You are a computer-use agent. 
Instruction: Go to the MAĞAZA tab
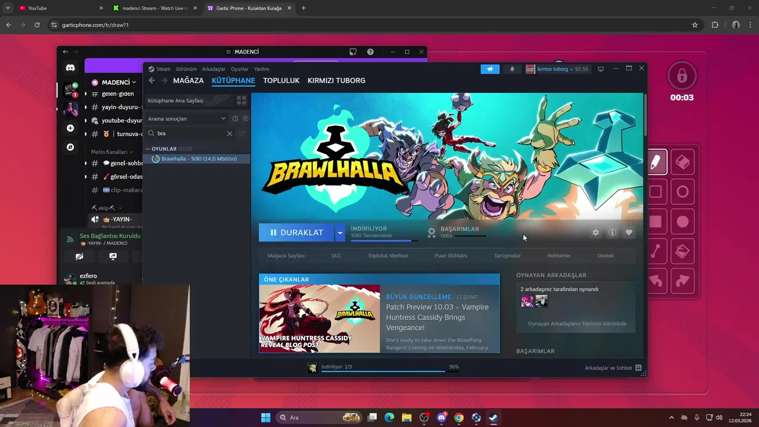pos(188,81)
